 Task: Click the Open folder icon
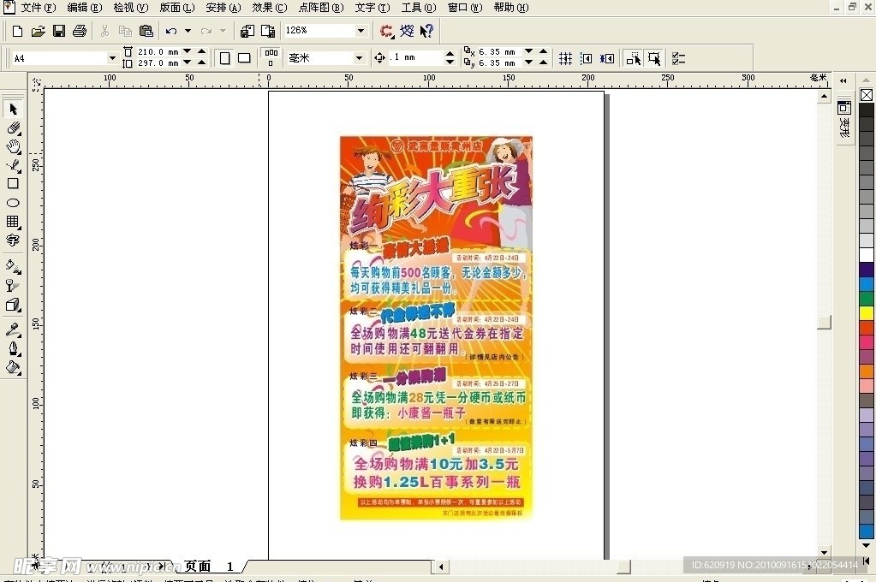38,31
